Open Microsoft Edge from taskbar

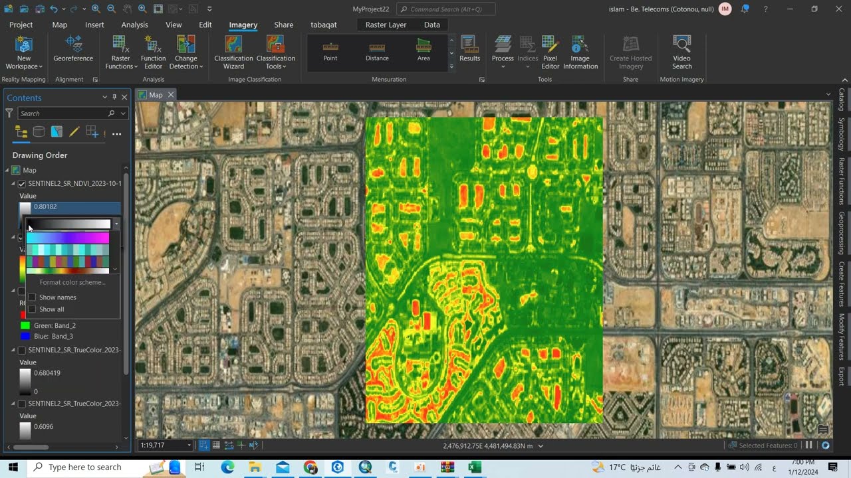227,467
